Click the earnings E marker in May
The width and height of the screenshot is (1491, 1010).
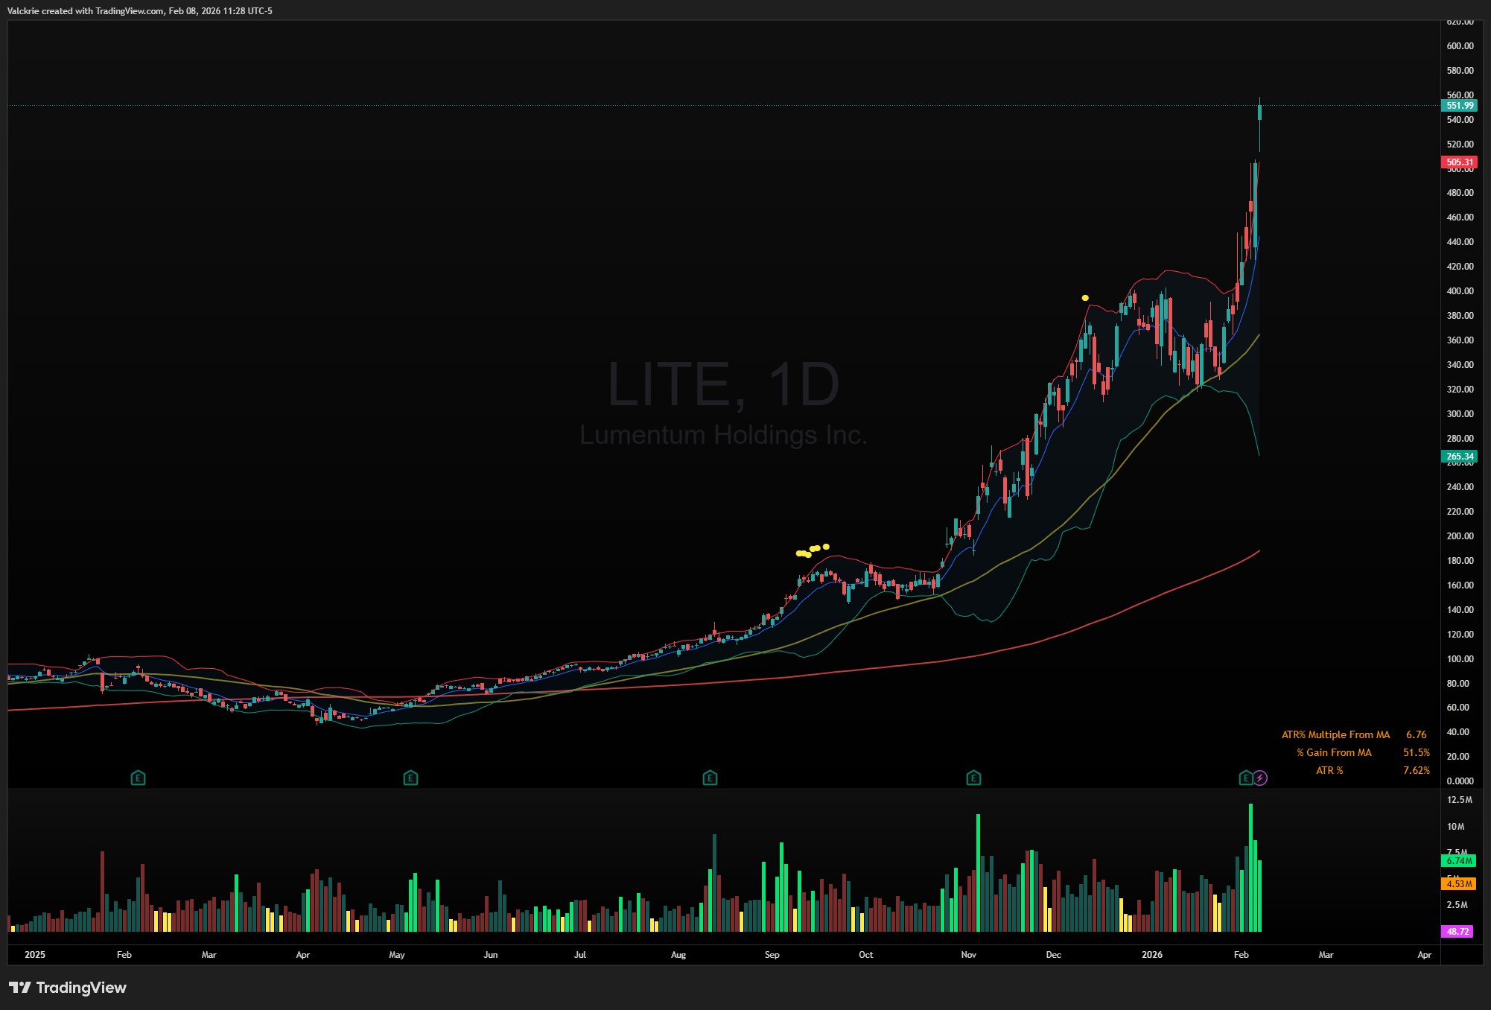click(410, 778)
